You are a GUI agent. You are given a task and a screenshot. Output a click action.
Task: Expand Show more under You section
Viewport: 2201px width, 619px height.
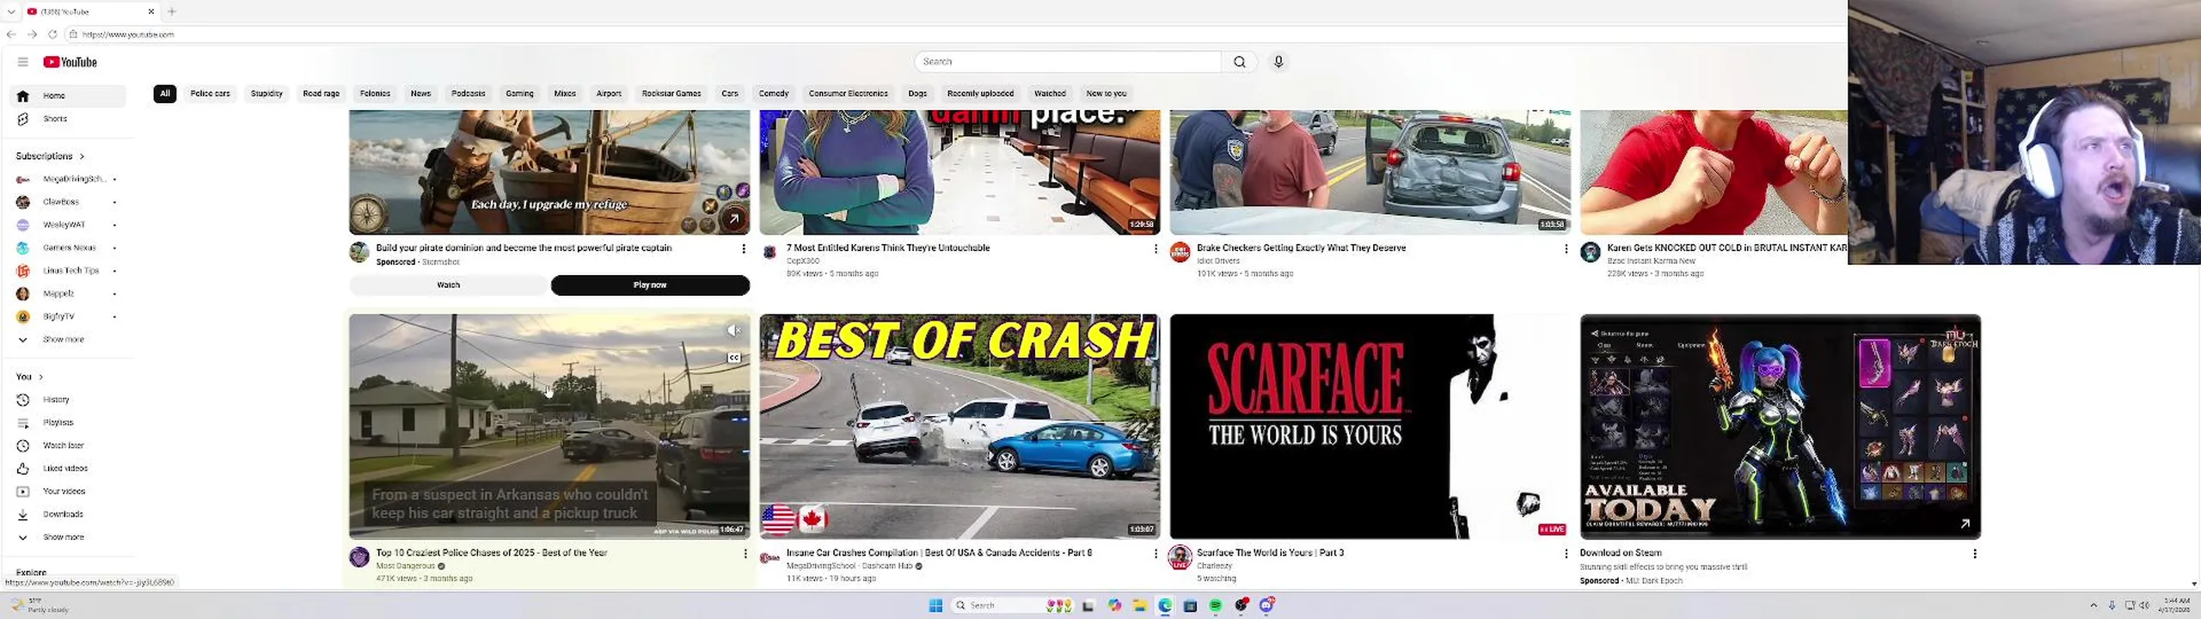[x=67, y=537]
